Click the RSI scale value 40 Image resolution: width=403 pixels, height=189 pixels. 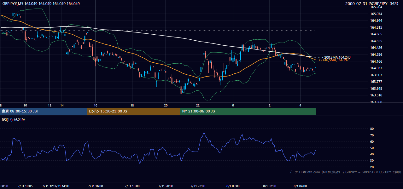point(372,154)
